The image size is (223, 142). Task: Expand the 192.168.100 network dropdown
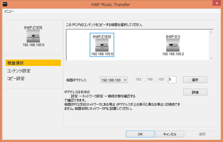114,80
